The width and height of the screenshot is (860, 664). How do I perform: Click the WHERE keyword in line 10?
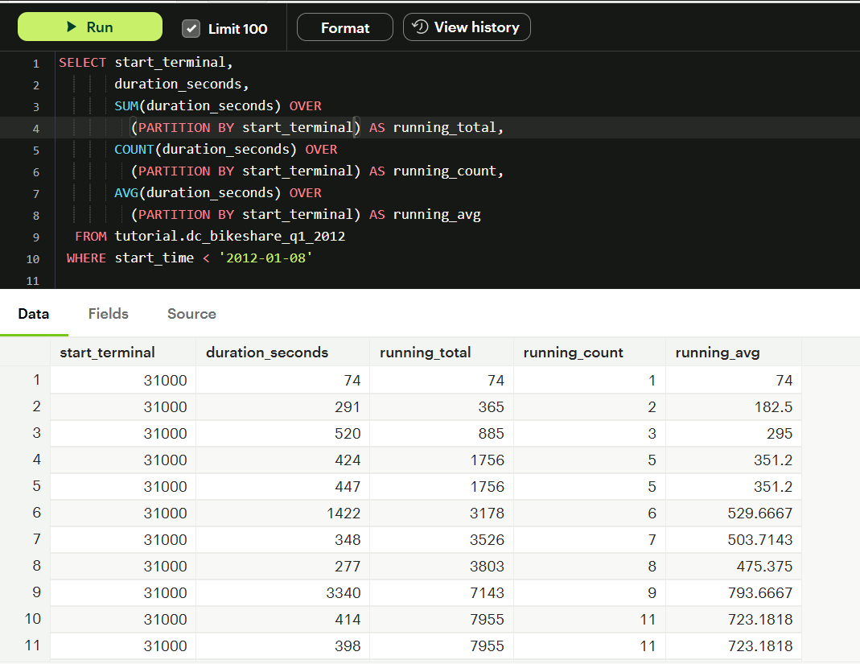[x=86, y=258]
